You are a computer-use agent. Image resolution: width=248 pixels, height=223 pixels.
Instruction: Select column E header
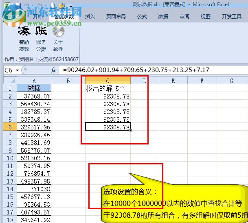(x=173, y=81)
